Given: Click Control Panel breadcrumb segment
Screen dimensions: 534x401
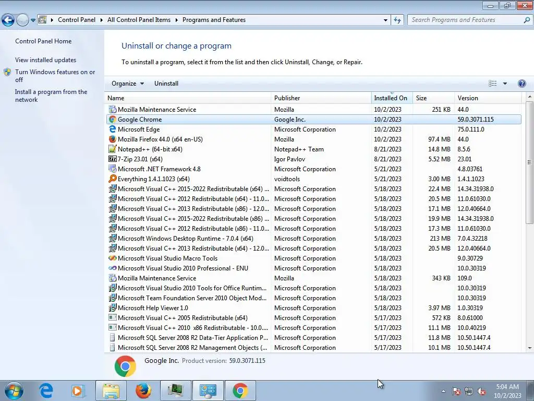Looking at the screenshot, I should [x=77, y=20].
